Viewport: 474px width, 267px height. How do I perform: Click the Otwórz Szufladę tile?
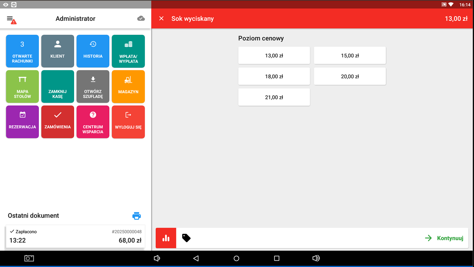pos(93,87)
